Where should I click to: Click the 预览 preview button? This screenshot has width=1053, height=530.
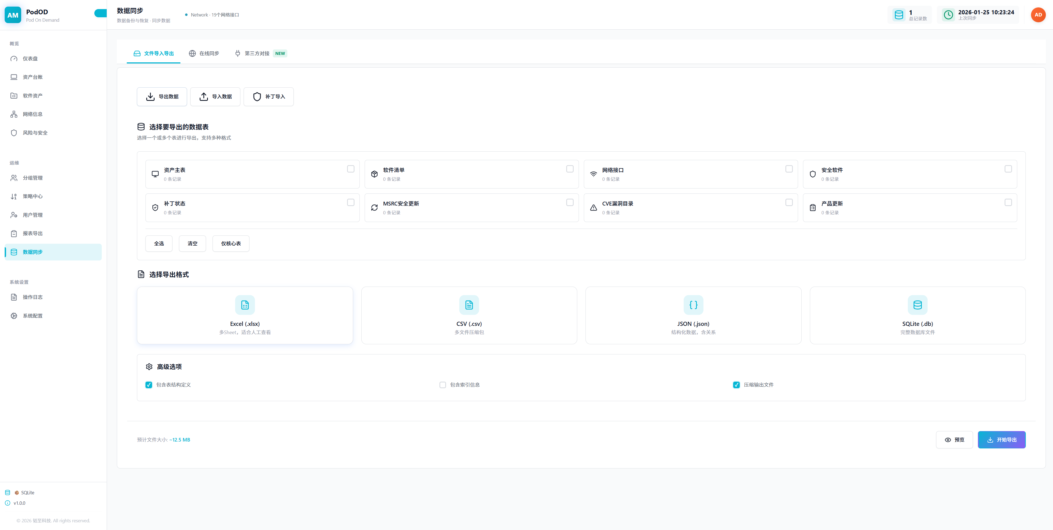pos(954,440)
